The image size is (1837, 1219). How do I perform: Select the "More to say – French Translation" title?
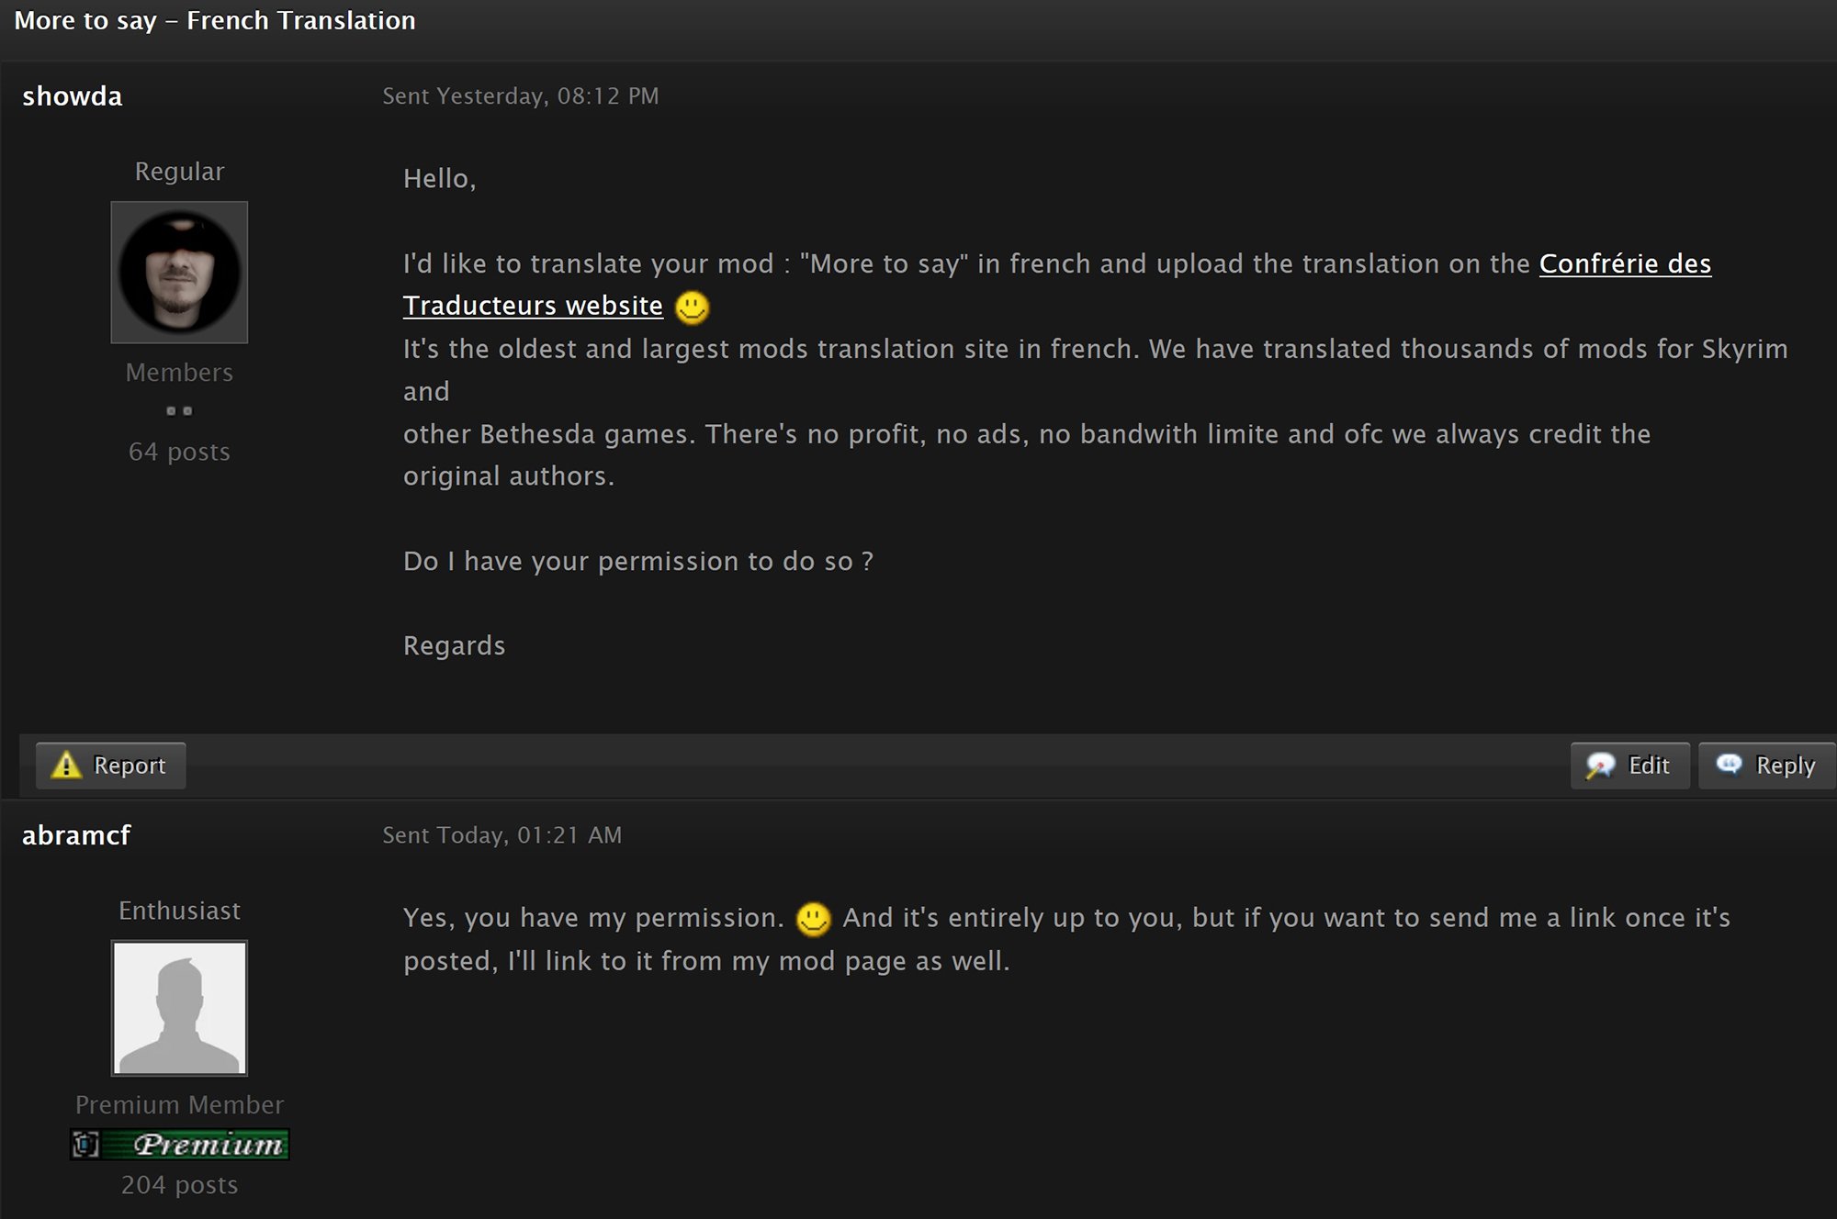click(215, 21)
